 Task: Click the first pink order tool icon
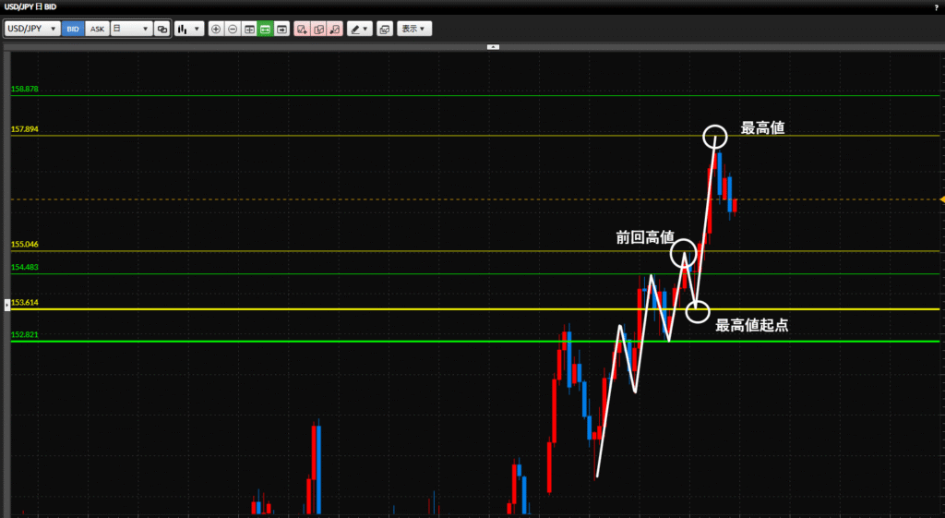303,29
